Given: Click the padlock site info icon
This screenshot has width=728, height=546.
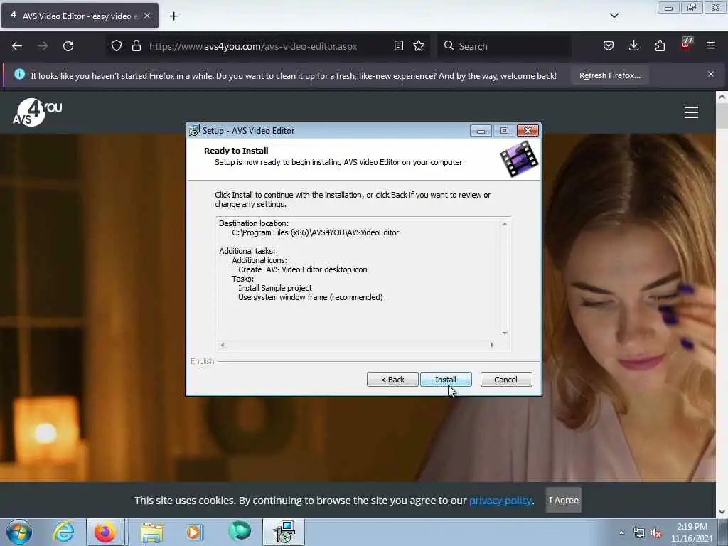Looking at the screenshot, I should (x=136, y=45).
